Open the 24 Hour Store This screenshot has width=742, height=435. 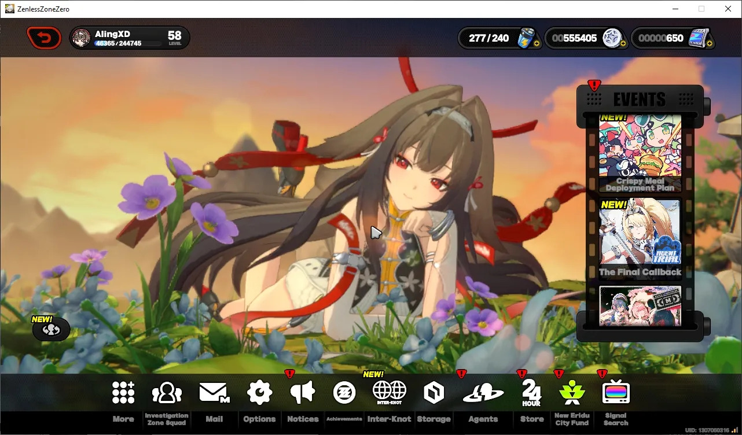532,400
